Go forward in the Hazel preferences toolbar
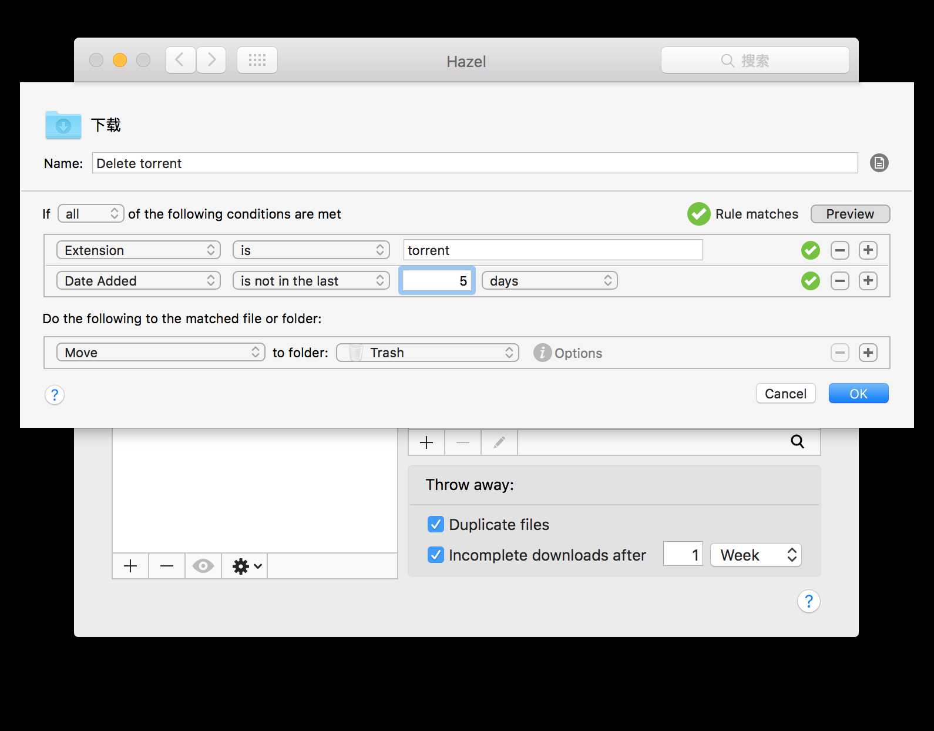Image resolution: width=934 pixels, height=731 pixels. coord(211,60)
